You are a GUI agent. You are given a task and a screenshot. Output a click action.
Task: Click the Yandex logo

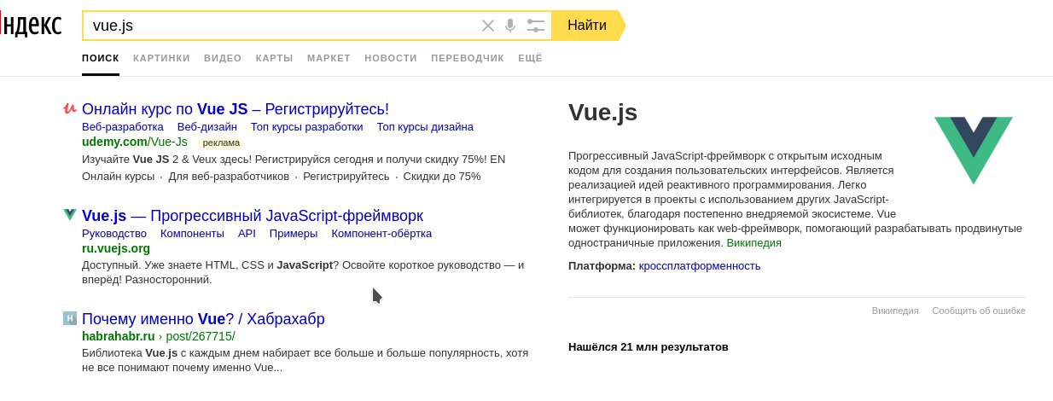pyautogui.click(x=31, y=26)
